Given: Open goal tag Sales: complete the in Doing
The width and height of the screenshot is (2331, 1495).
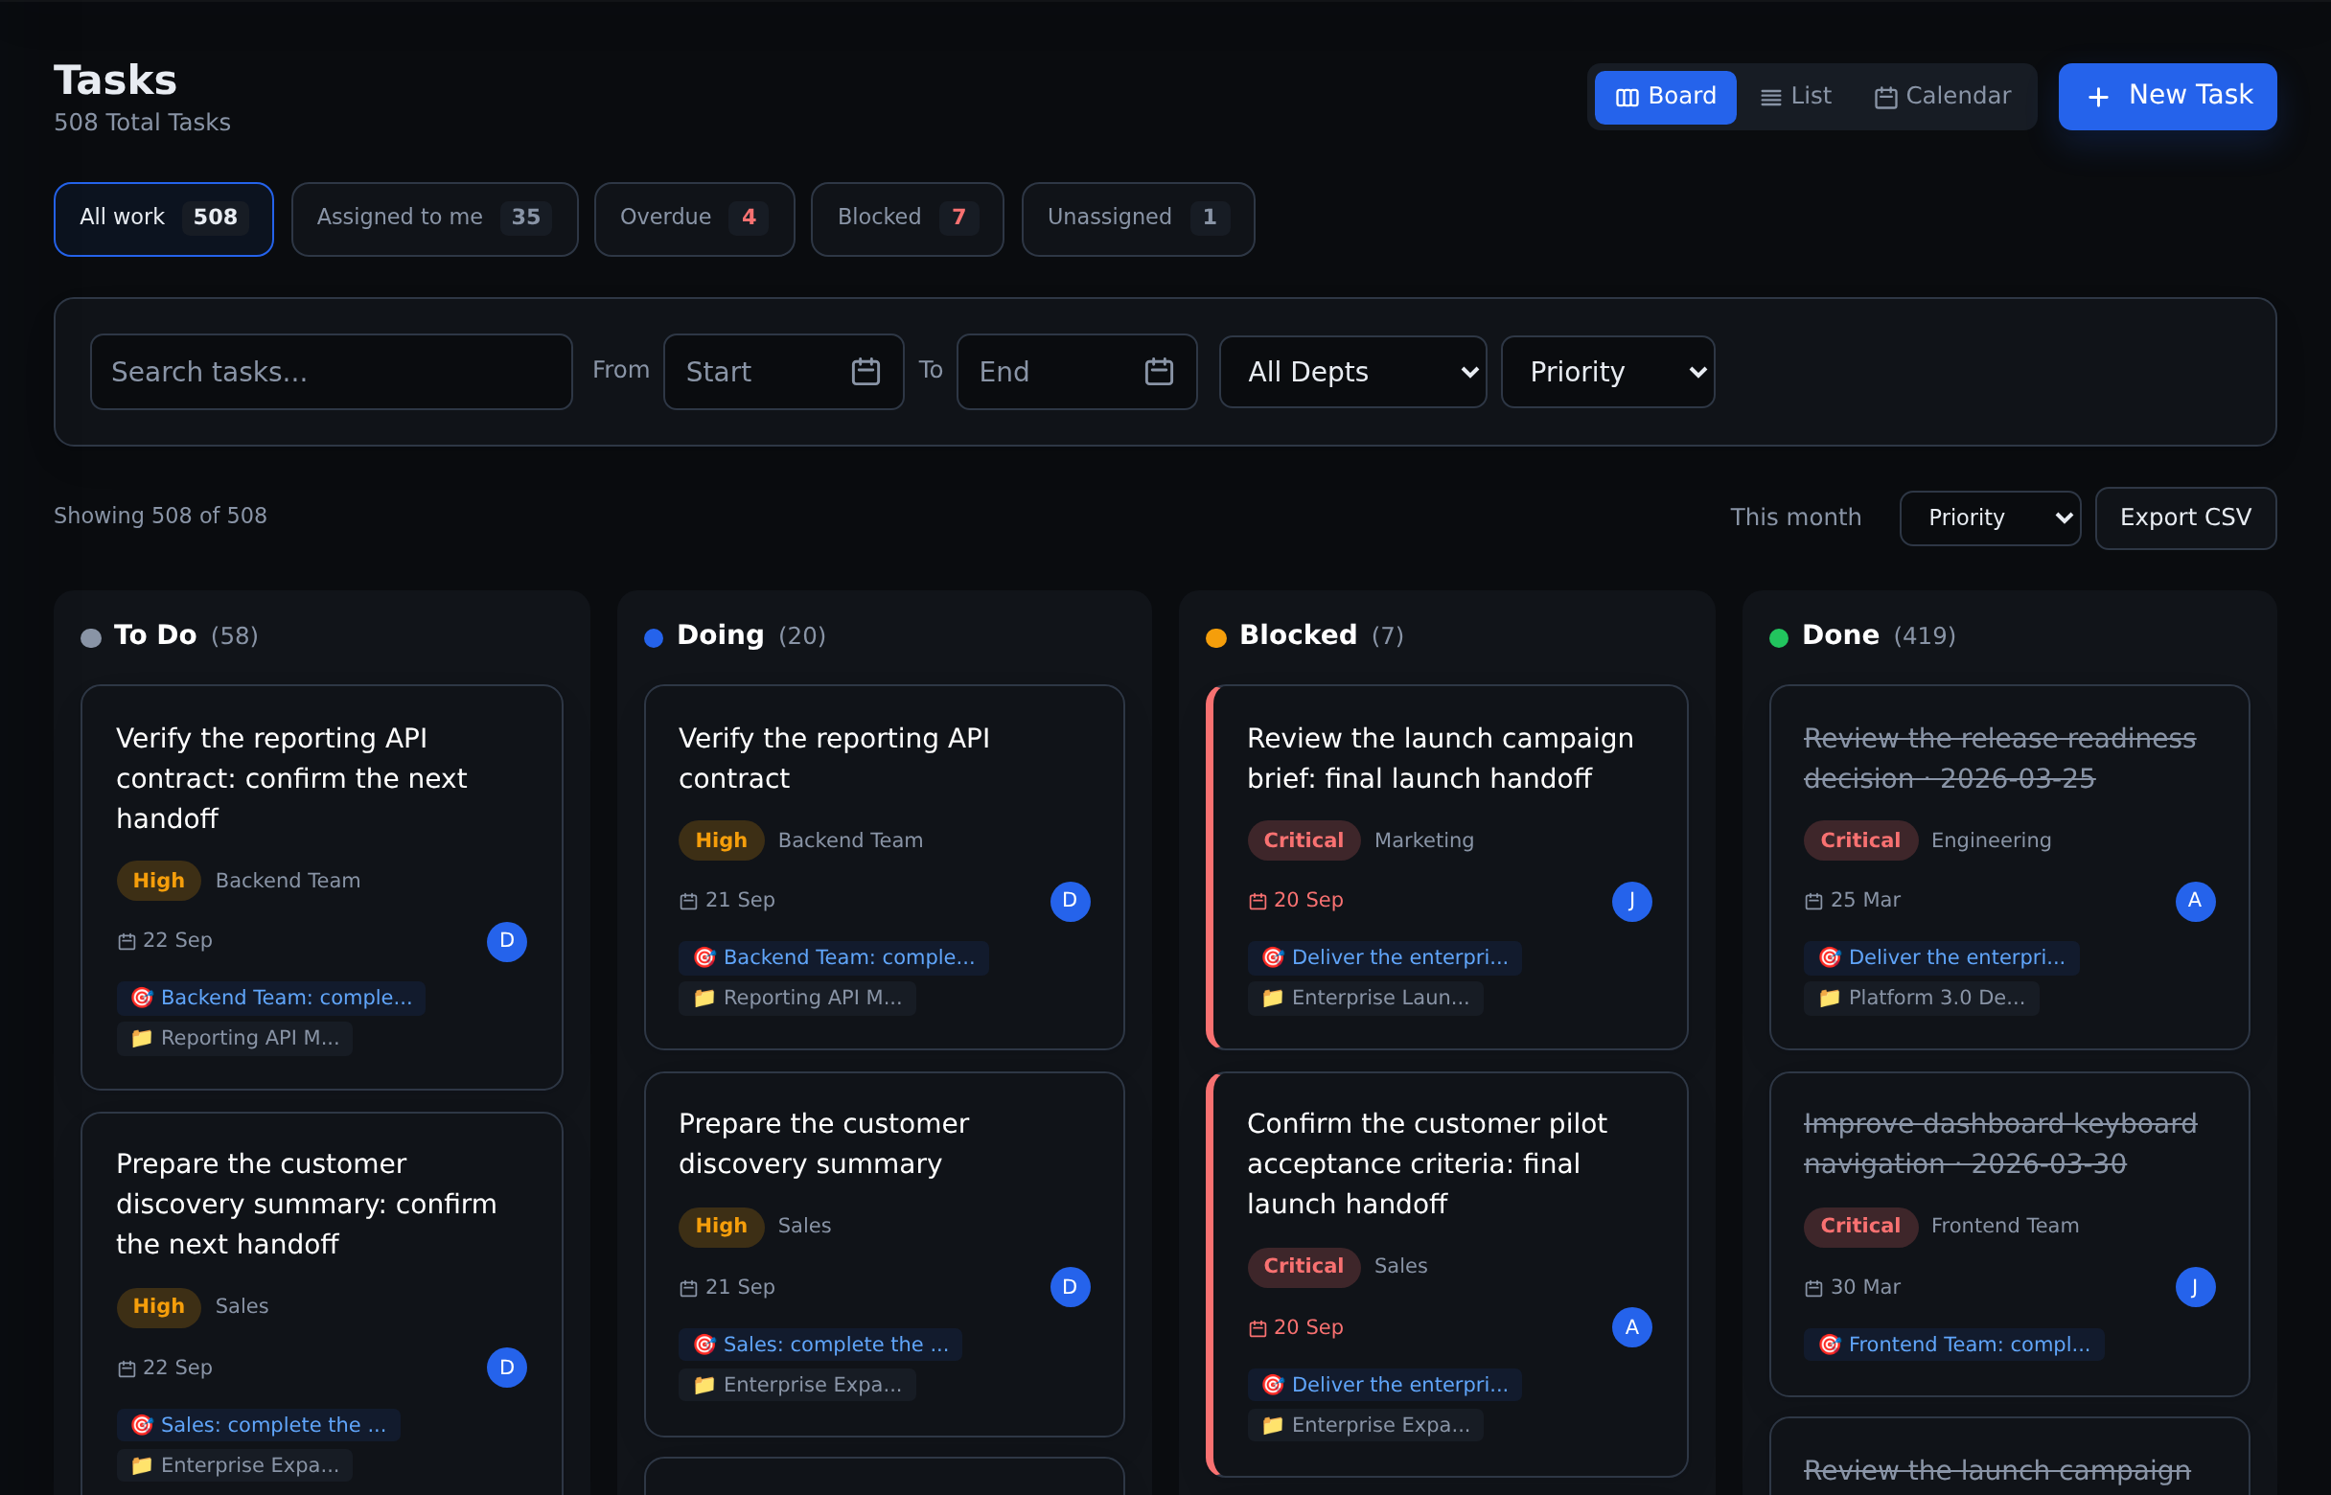Looking at the screenshot, I should tap(820, 1345).
